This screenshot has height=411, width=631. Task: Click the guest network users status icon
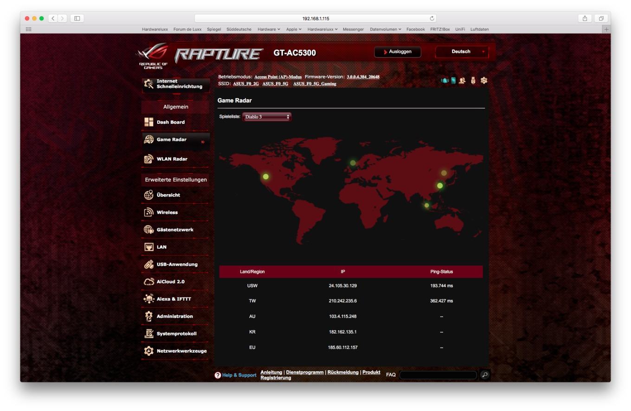pyautogui.click(x=462, y=80)
